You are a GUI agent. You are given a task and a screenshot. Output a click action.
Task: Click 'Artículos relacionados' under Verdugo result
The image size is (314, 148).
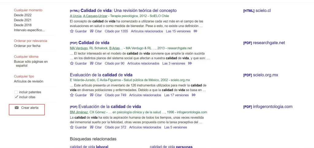144,63
